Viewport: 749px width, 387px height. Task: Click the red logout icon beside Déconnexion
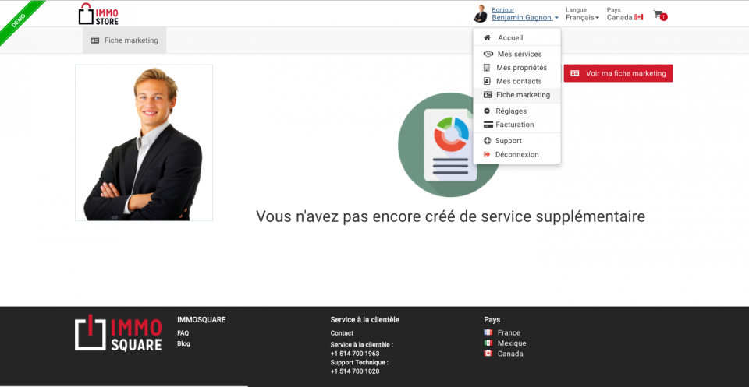tap(487, 154)
